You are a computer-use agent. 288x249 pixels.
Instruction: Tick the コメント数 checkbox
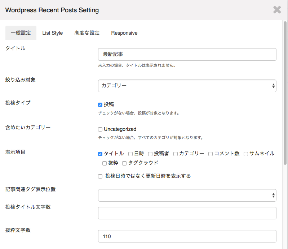(x=211, y=154)
